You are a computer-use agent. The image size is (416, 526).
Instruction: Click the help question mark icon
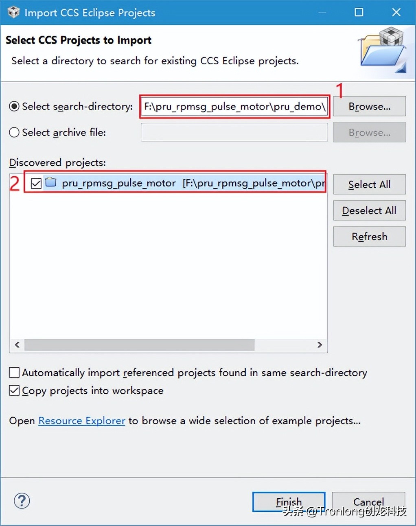[x=22, y=501]
